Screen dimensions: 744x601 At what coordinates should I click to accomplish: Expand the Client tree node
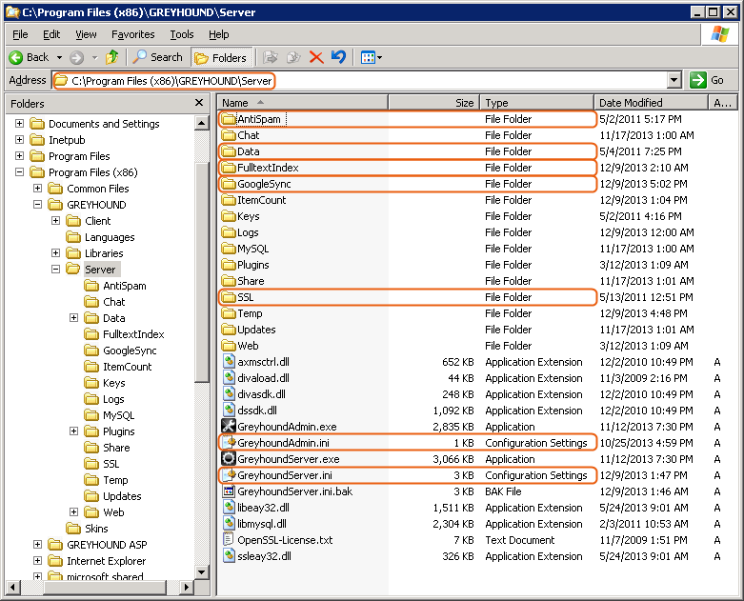pyautogui.click(x=55, y=221)
